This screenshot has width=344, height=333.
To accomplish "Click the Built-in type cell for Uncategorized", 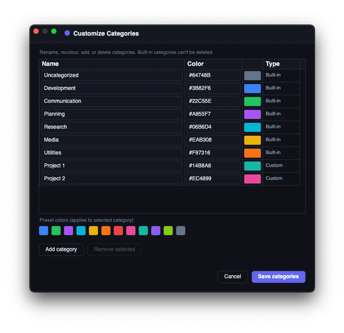I will (x=281, y=76).
